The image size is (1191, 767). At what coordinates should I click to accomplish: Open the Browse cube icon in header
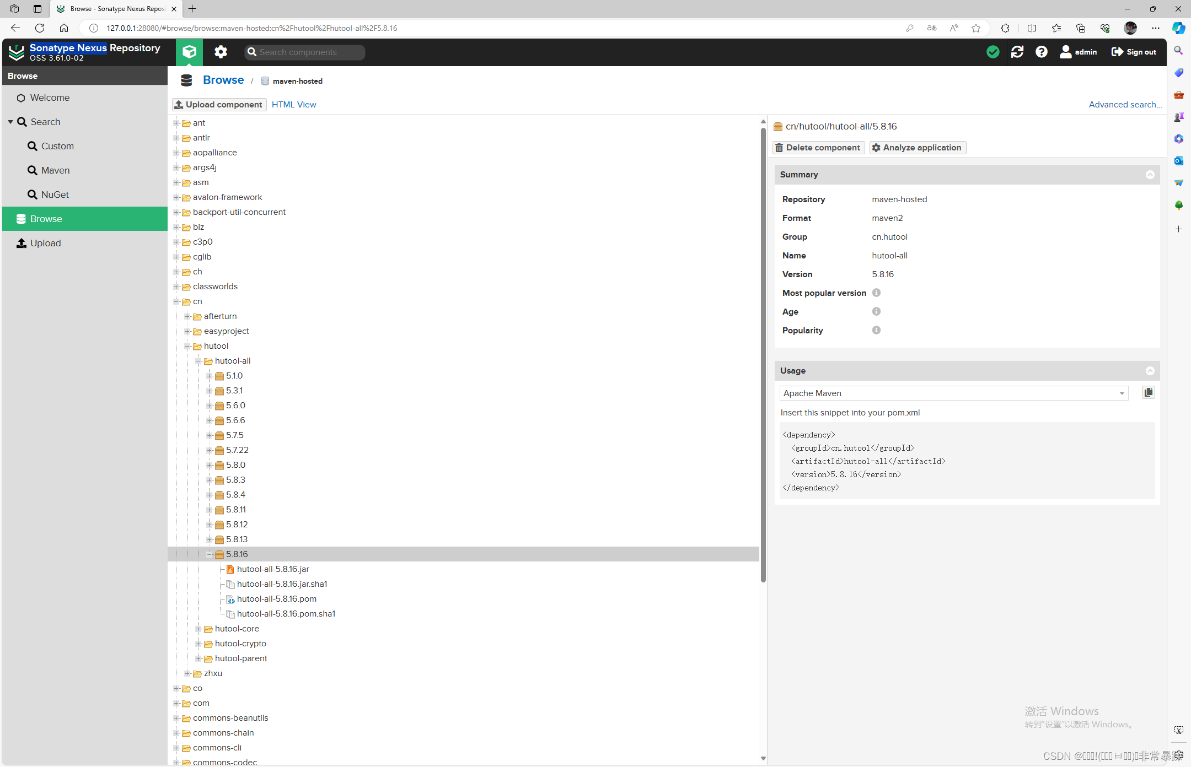189,52
